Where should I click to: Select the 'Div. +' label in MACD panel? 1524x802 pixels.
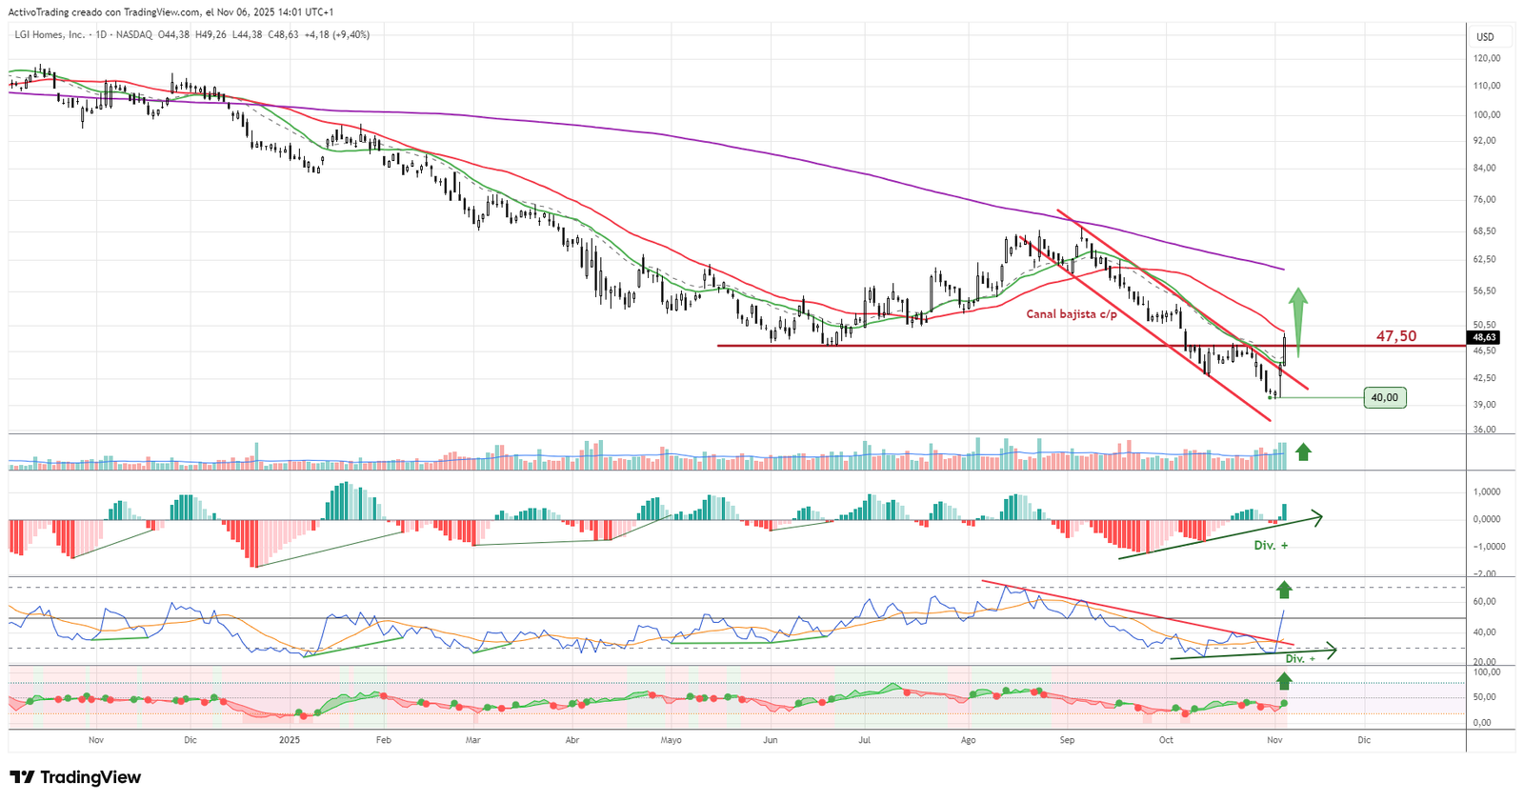click(1271, 546)
